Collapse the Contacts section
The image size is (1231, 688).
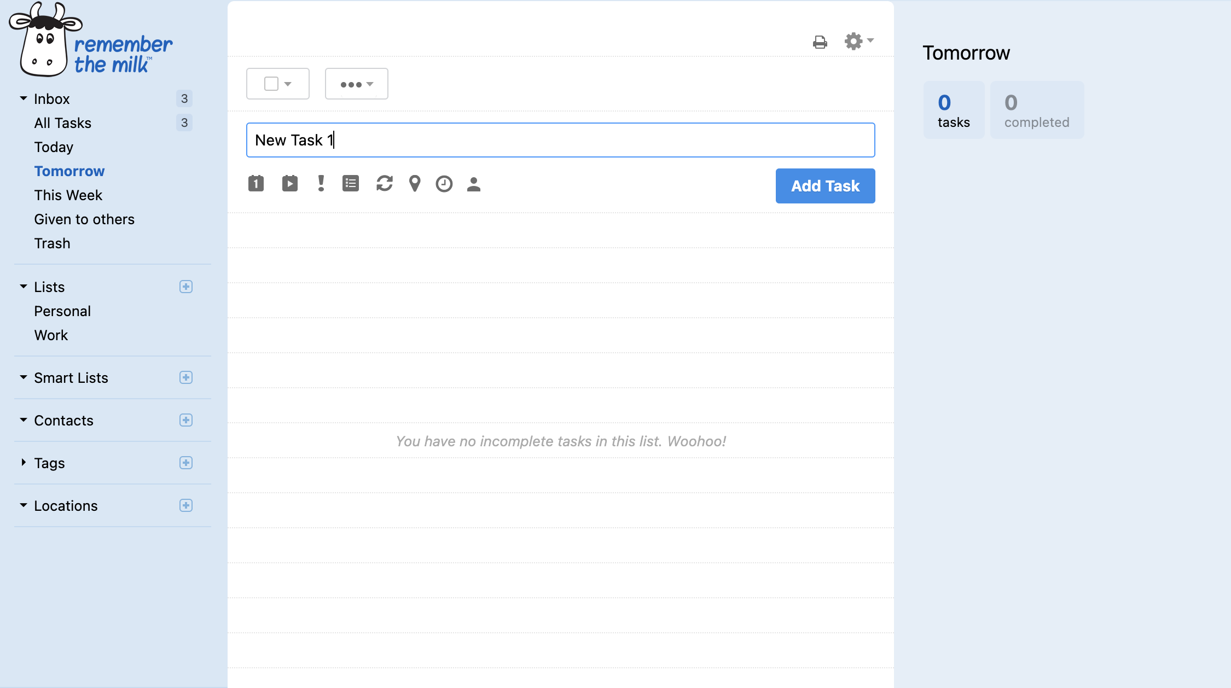pos(24,420)
